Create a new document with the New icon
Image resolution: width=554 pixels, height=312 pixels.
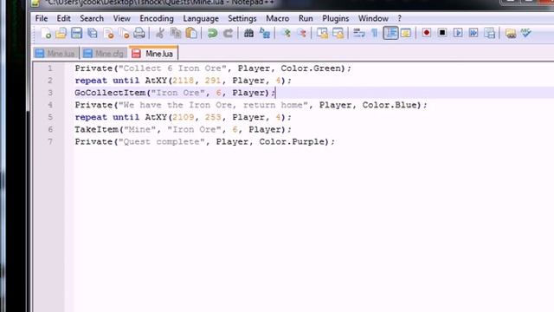46,33
